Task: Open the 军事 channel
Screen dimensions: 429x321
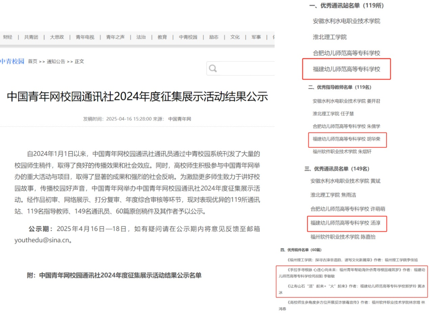Action: point(256,37)
